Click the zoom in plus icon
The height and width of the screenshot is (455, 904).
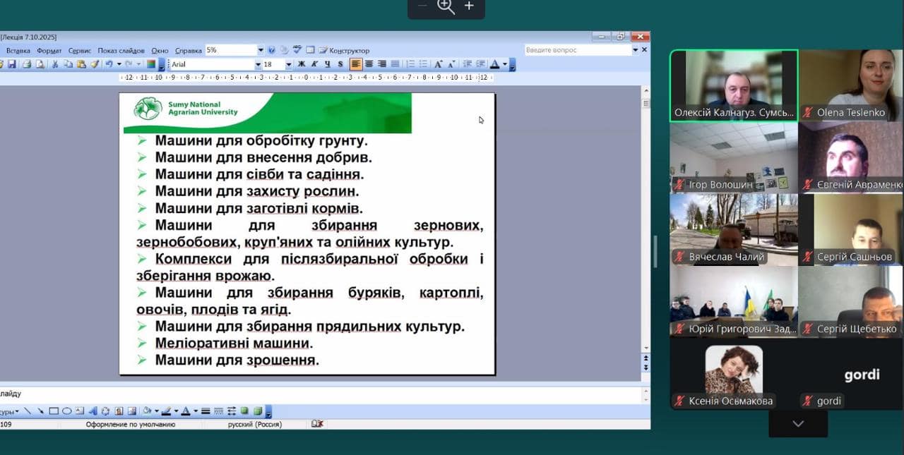click(469, 6)
